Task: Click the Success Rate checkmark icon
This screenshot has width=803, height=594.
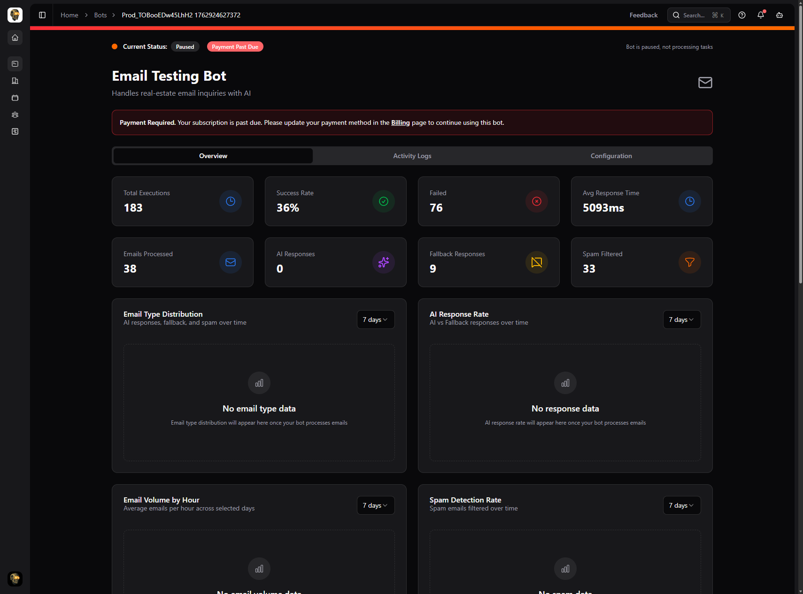Action: click(384, 201)
